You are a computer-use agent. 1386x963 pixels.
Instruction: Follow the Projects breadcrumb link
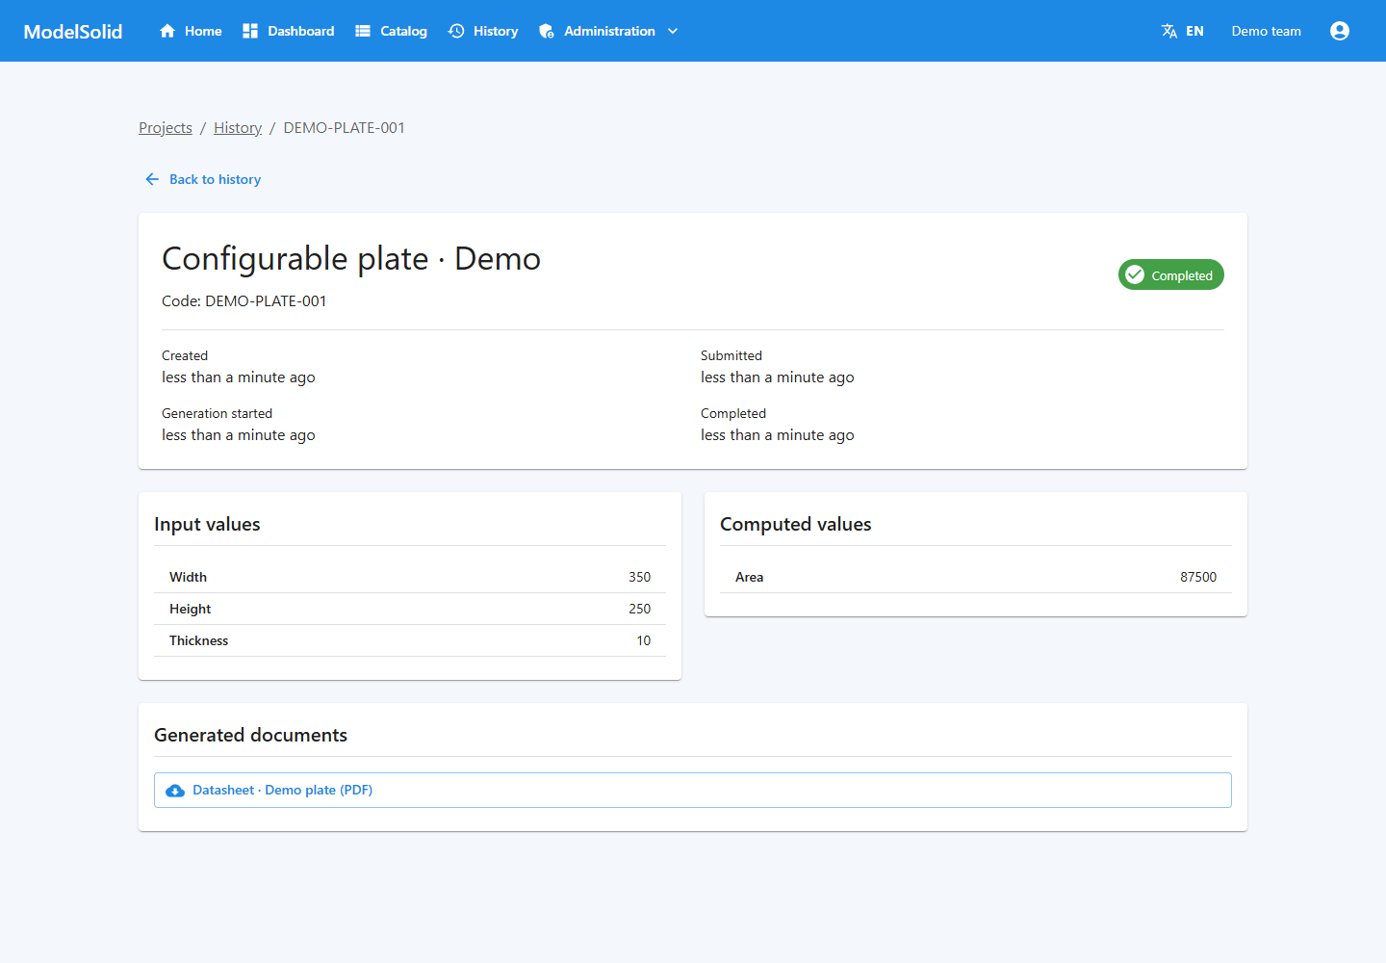[166, 128]
